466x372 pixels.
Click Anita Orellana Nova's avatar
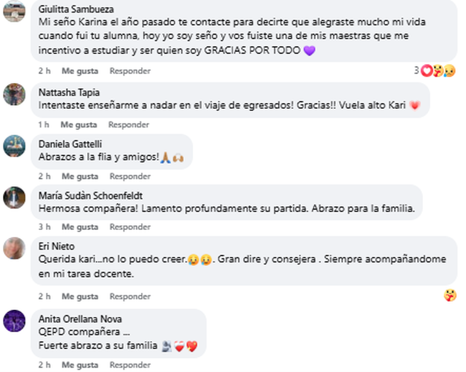(x=14, y=321)
